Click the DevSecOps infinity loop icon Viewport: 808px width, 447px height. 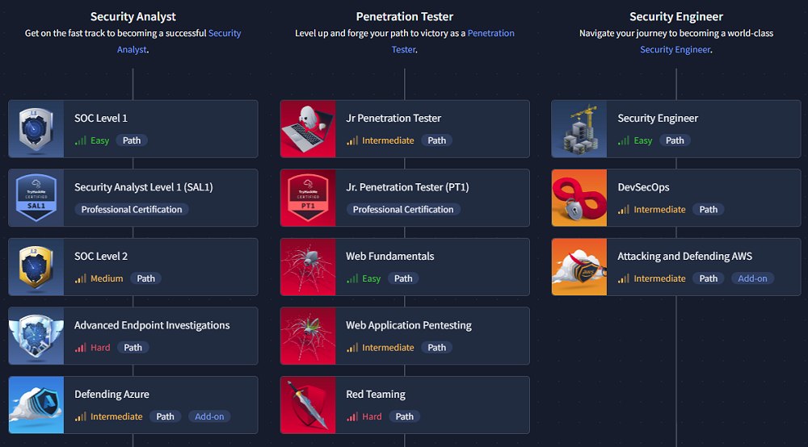coord(579,198)
